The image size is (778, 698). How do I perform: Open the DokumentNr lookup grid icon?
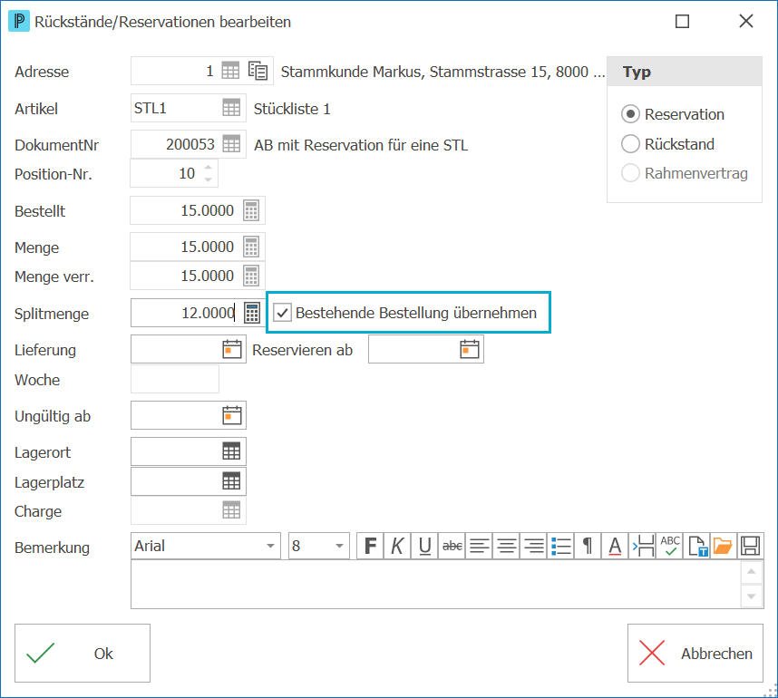[x=231, y=144]
